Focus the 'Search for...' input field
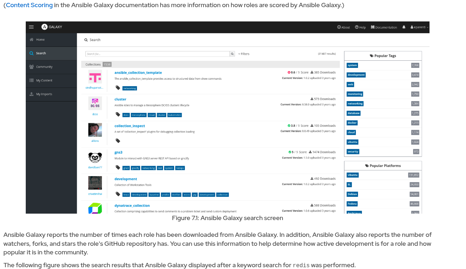 click(157, 54)
